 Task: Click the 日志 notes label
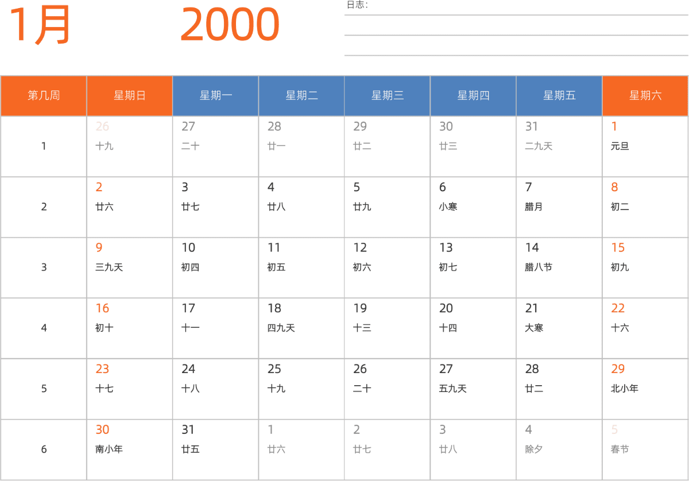(x=357, y=5)
